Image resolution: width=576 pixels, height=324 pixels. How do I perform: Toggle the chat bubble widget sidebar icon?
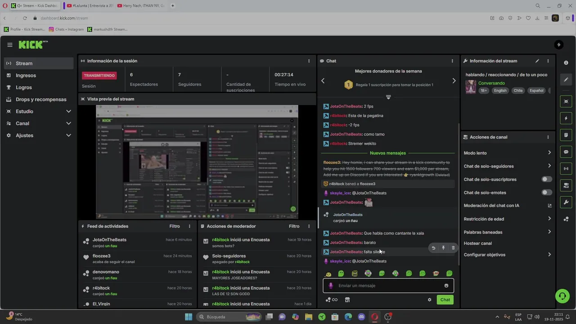(566, 152)
